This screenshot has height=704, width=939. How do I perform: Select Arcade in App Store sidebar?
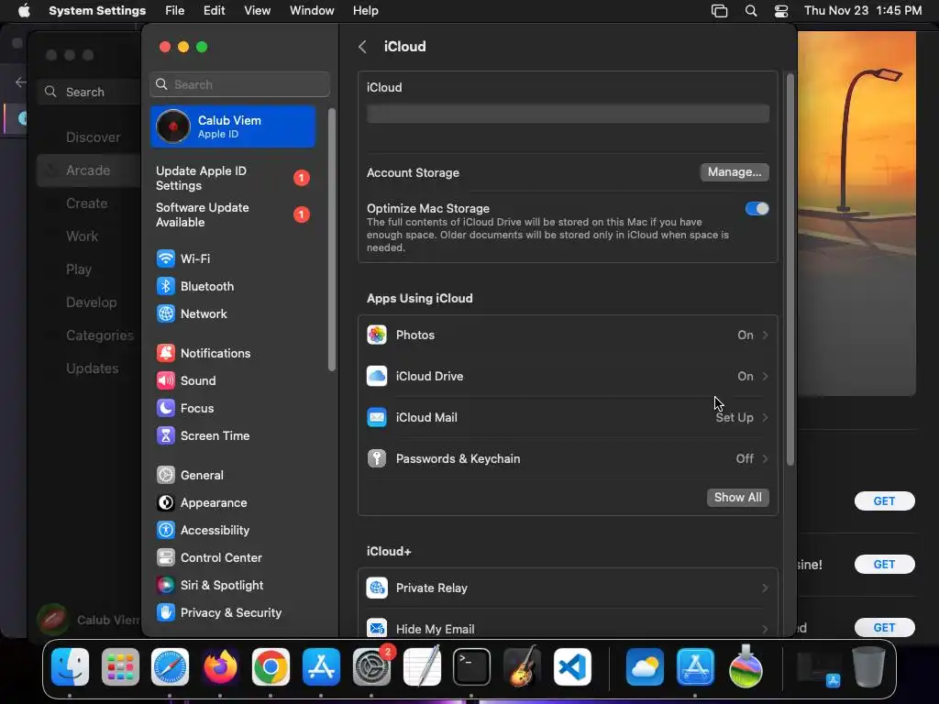pos(87,170)
